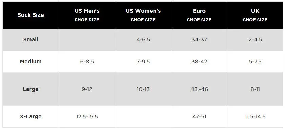
Task: Click the 10-13 women's size cell
Action: click(143, 89)
